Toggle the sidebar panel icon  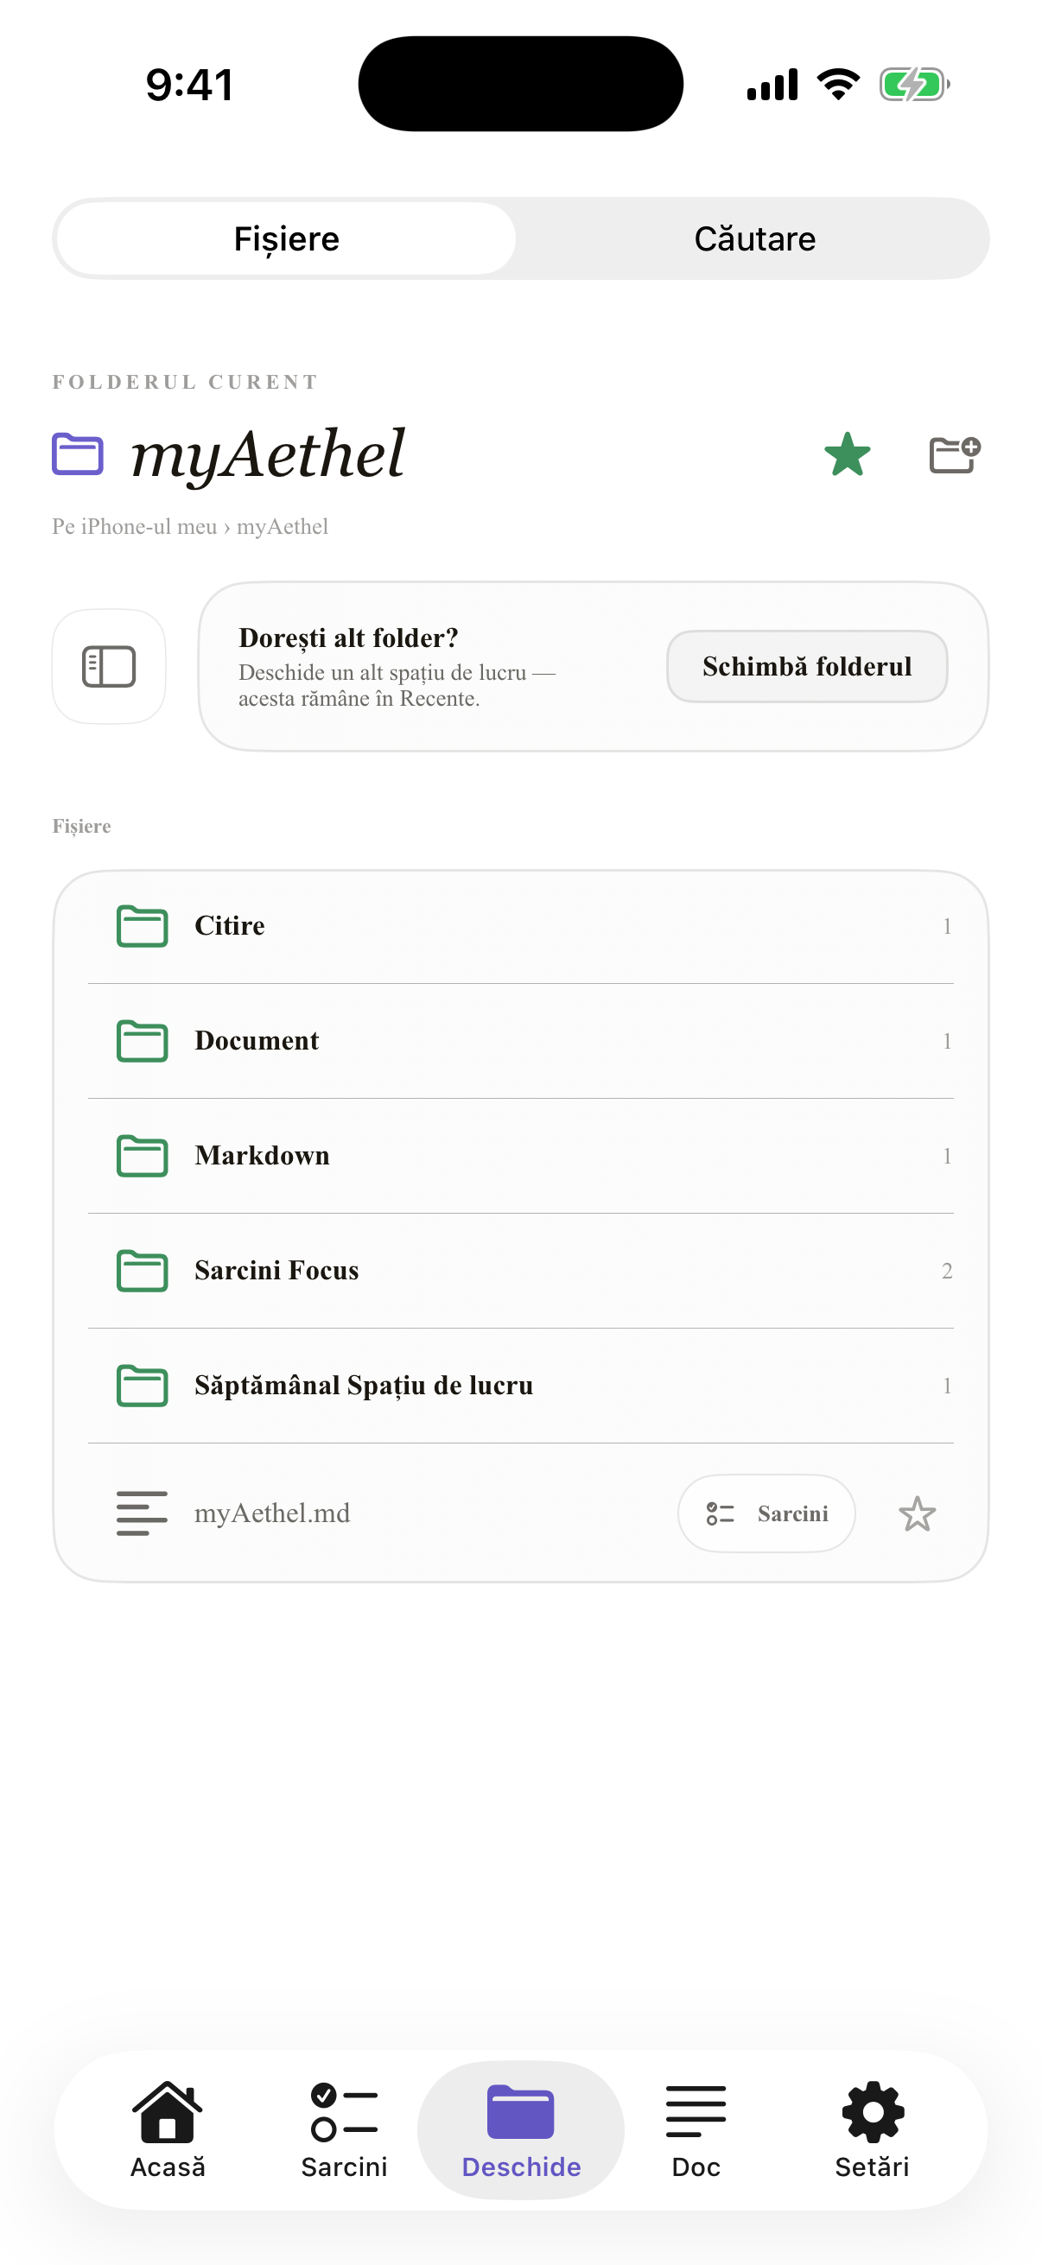tap(109, 667)
